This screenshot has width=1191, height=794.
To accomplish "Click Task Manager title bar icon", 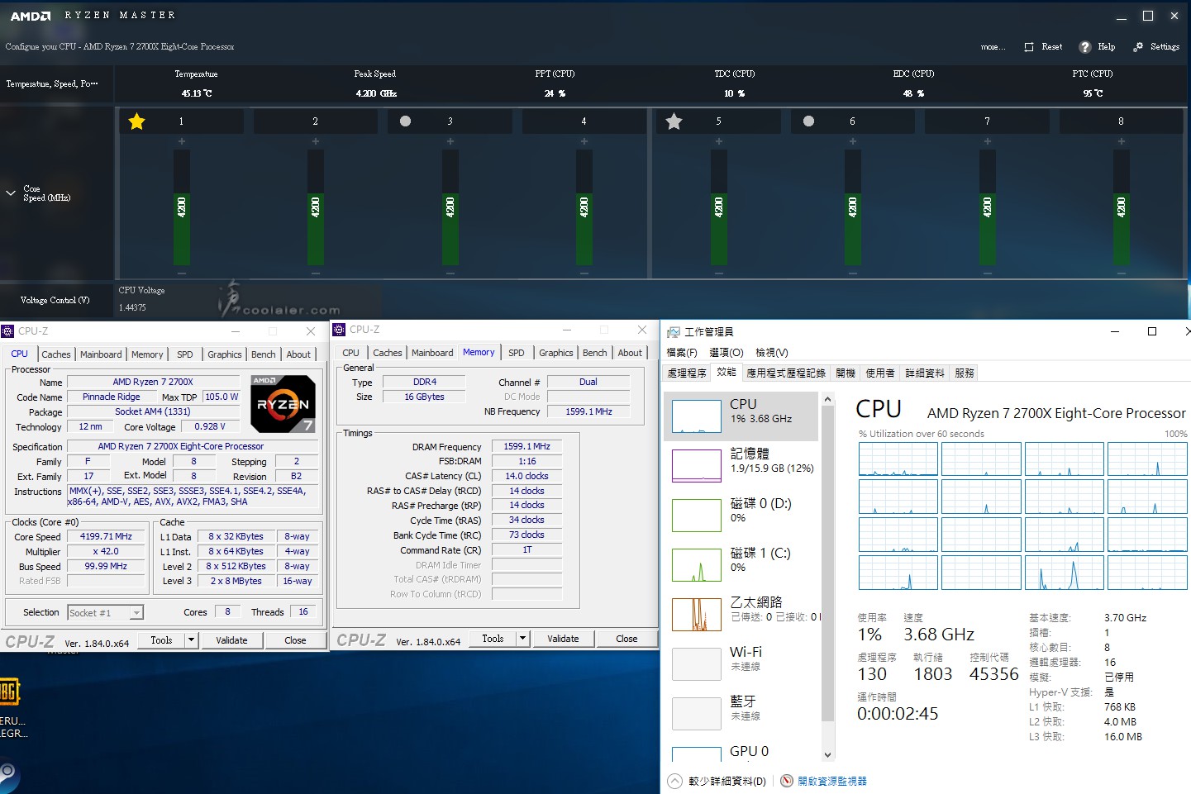I will click(674, 332).
